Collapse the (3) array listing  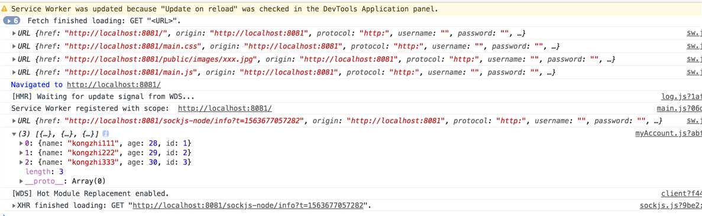click(14, 134)
